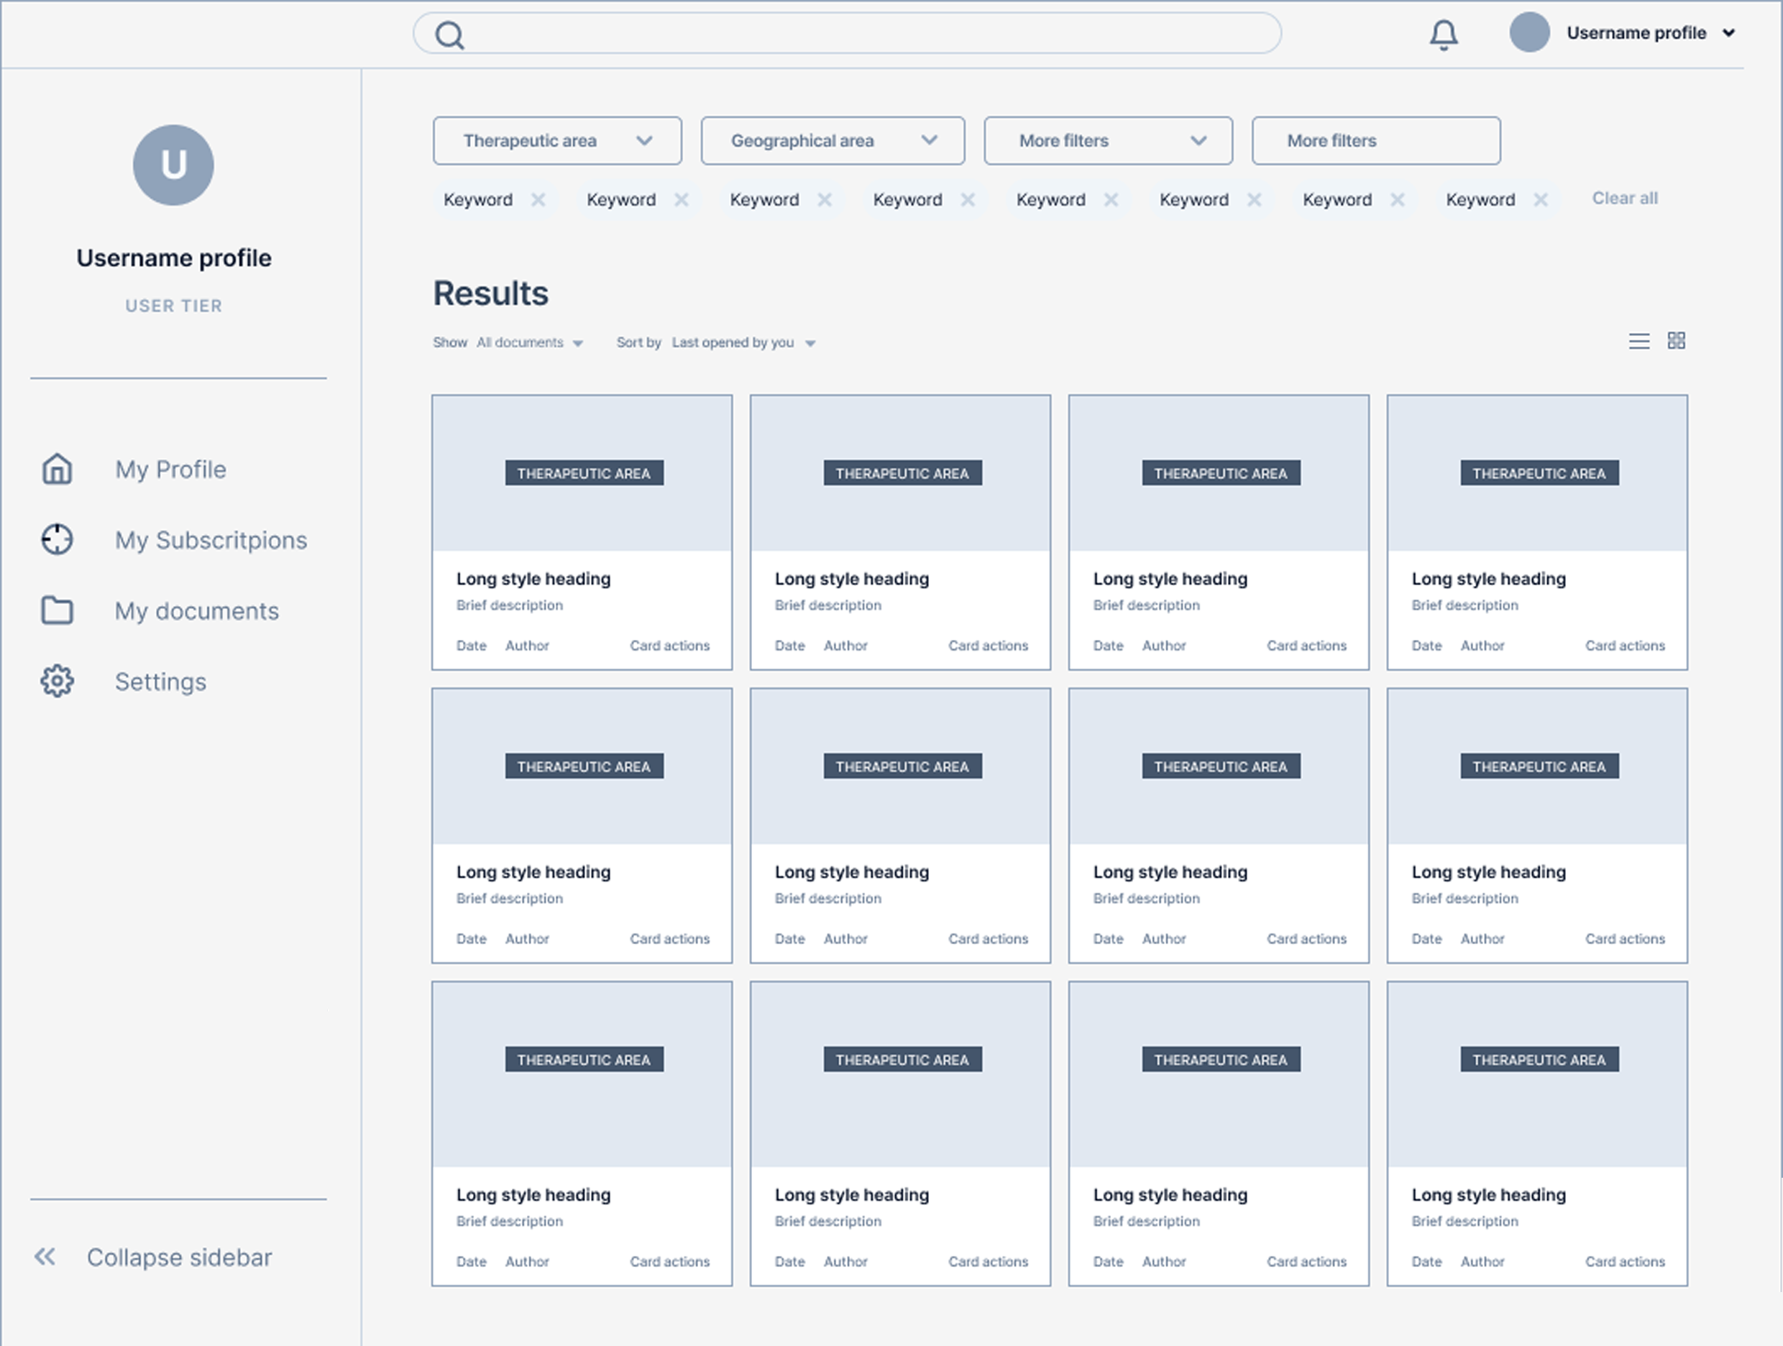Click the chevron in Therapeutic area filter
Image resolution: width=1783 pixels, height=1346 pixels.
tap(644, 140)
